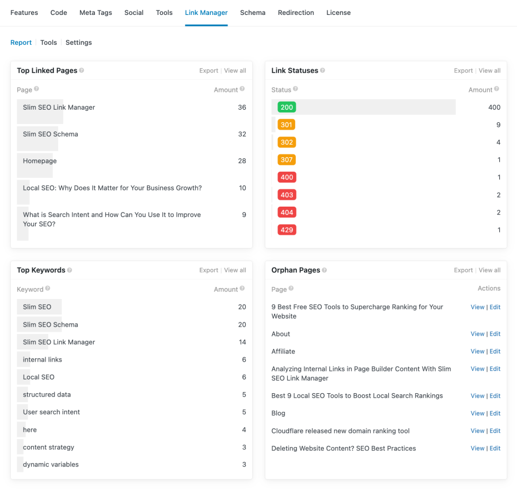Click the red 403 status badge
Screen dimensions: 517x489
tap(287, 195)
